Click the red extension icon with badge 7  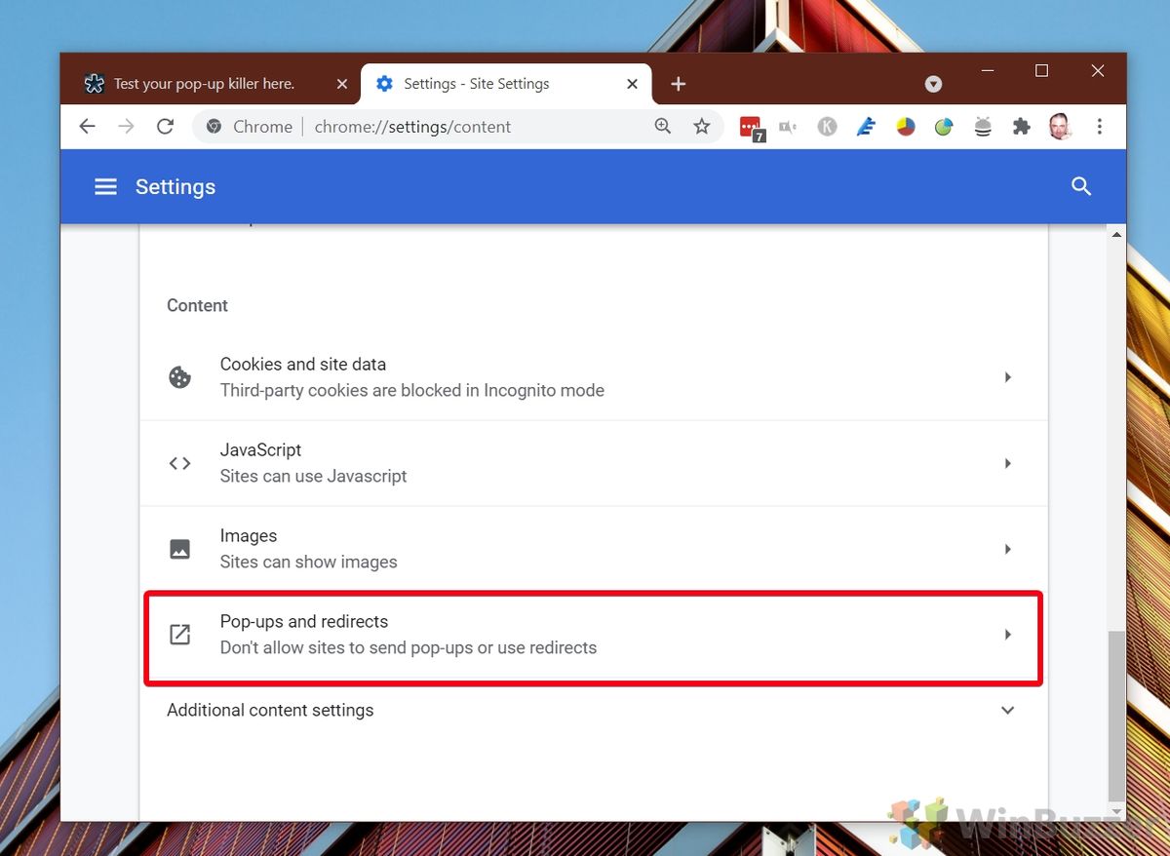point(751,128)
